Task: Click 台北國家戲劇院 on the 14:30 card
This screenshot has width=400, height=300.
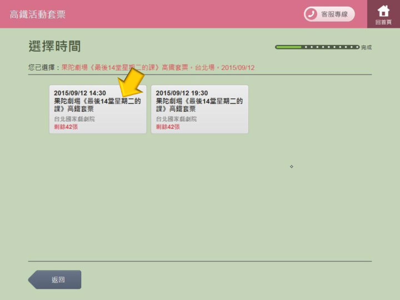Action: click(x=74, y=119)
